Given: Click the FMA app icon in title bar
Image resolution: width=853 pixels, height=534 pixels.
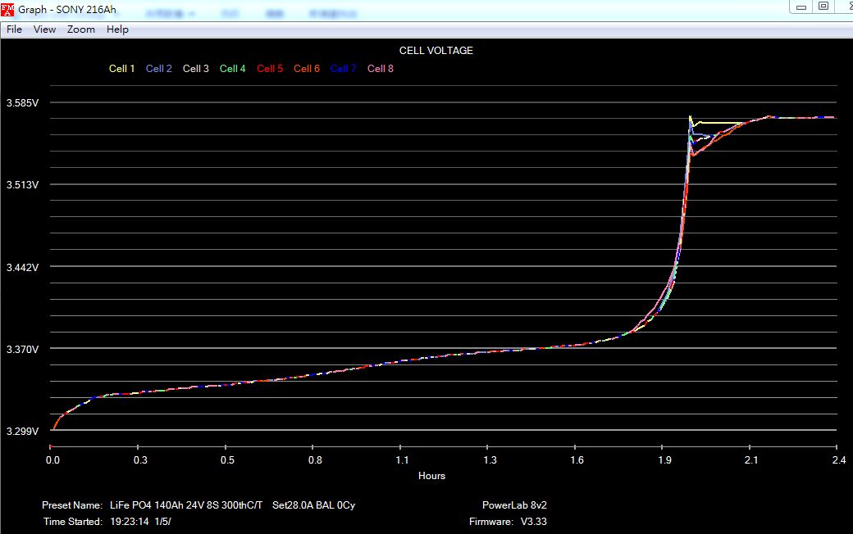Looking at the screenshot, I should pyautogui.click(x=8, y=9).
